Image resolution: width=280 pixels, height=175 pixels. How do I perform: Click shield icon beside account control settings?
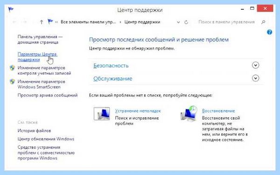tap(12, 68)
